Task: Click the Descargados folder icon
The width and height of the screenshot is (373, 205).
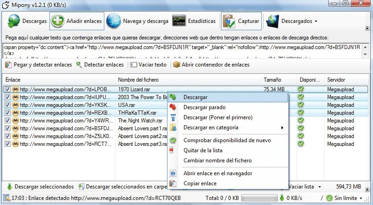Action: click(272, 21)
